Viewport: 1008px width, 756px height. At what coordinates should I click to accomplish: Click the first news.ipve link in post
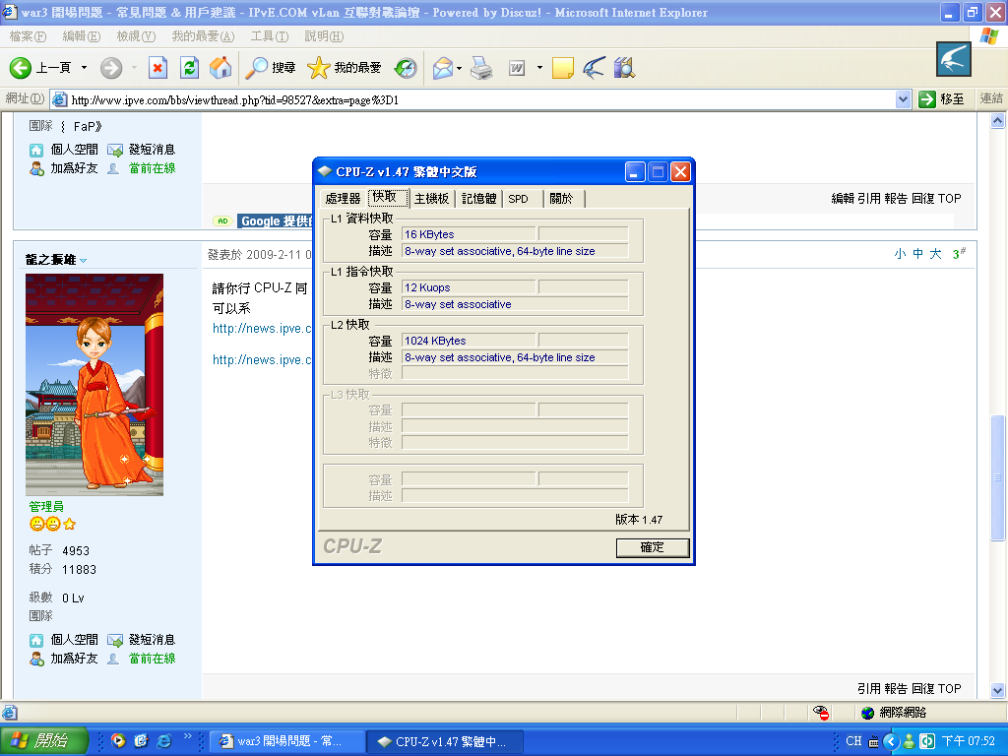point(262,329)
